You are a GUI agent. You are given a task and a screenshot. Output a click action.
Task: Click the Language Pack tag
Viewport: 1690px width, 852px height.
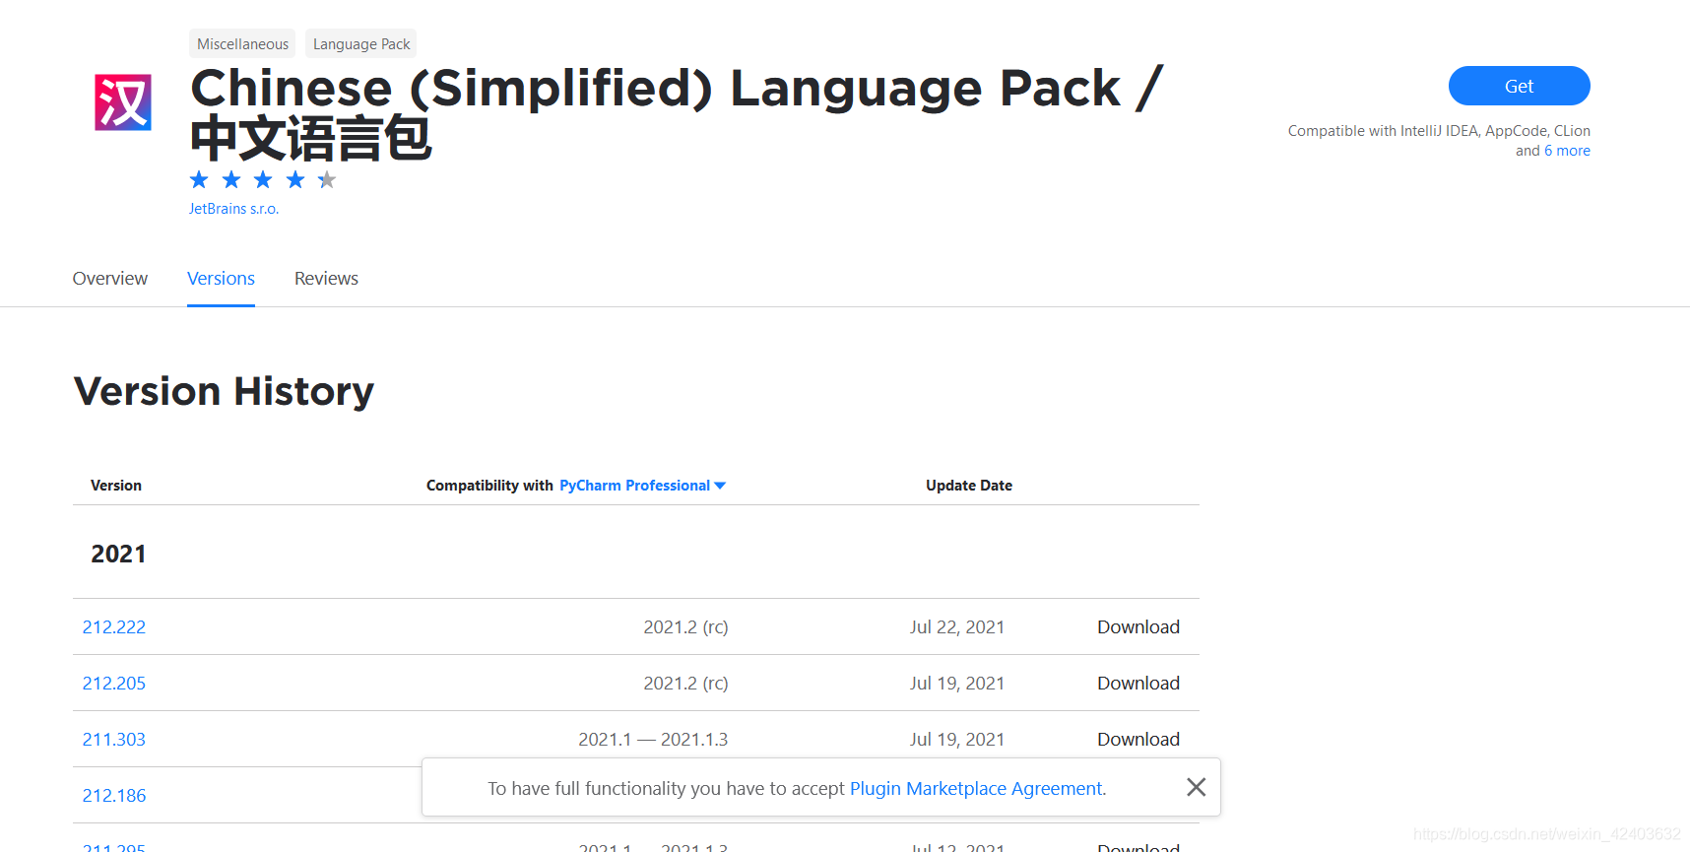click(361, 44)
